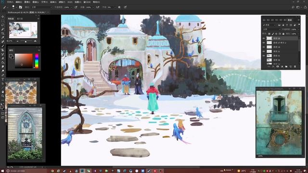Screen dimensions: 308x173
Task: Enable airbrush-style build-up
Action: coord(98,7)
